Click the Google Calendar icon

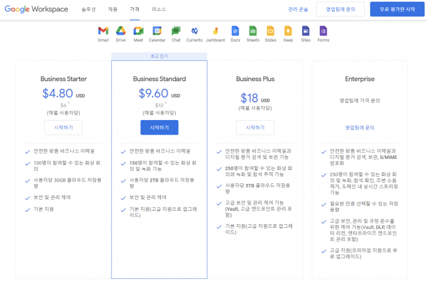[x=157, y=31]
